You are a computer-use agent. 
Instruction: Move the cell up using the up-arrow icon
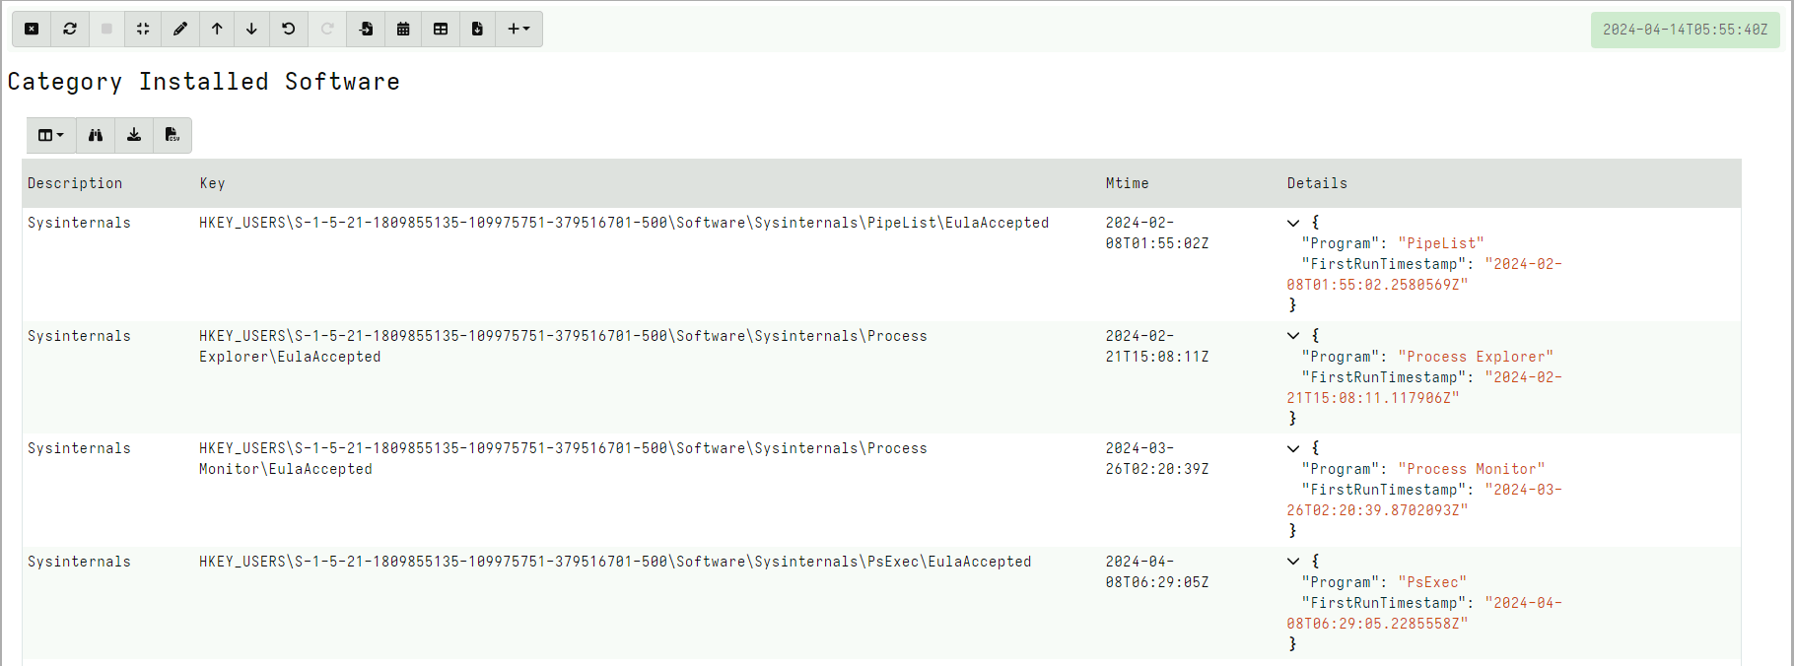click(217, 29)
